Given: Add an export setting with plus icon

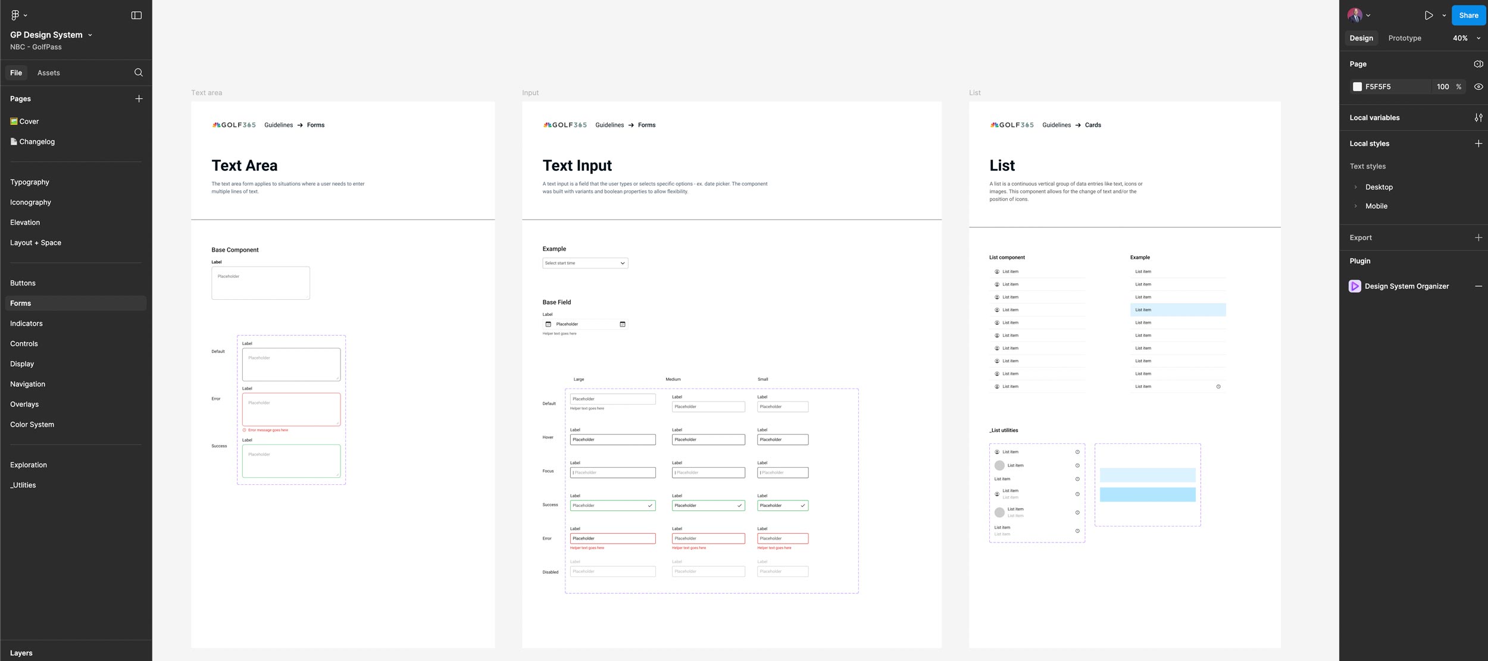Looking at the screenshot, I should [1478, 237].
